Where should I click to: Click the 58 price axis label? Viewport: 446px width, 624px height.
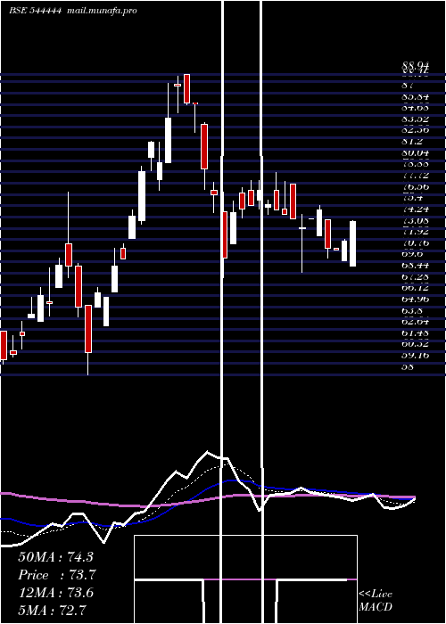pyautogui.click(x=409, y=366)
